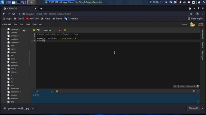Click Spaces: 4 indentation setting
Screen dimensions: 206x115
(191, 86)
